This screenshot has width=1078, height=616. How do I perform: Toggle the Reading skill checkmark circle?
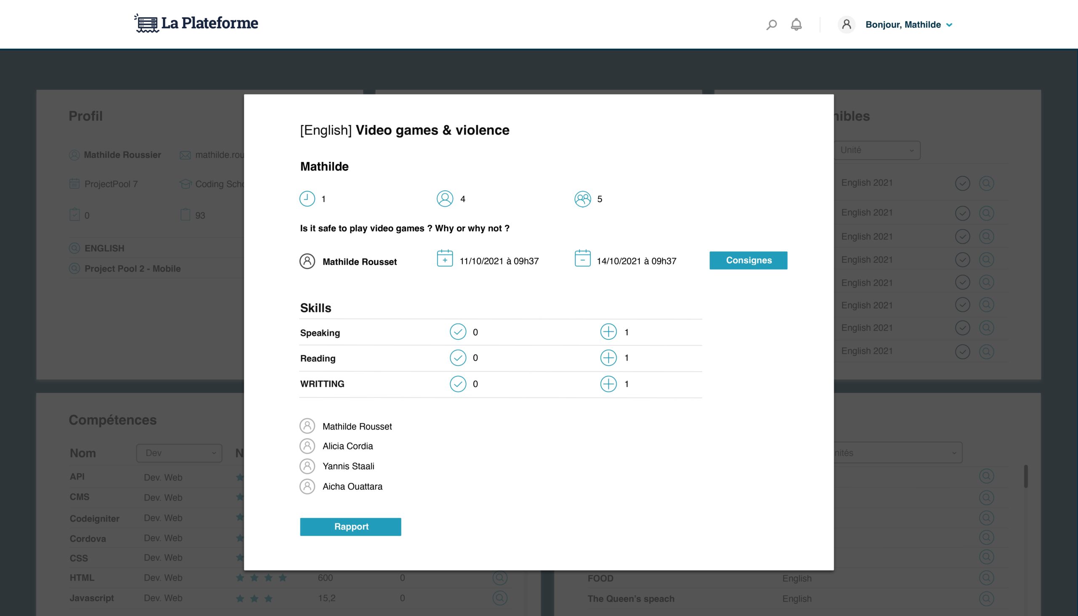[458, 358]
